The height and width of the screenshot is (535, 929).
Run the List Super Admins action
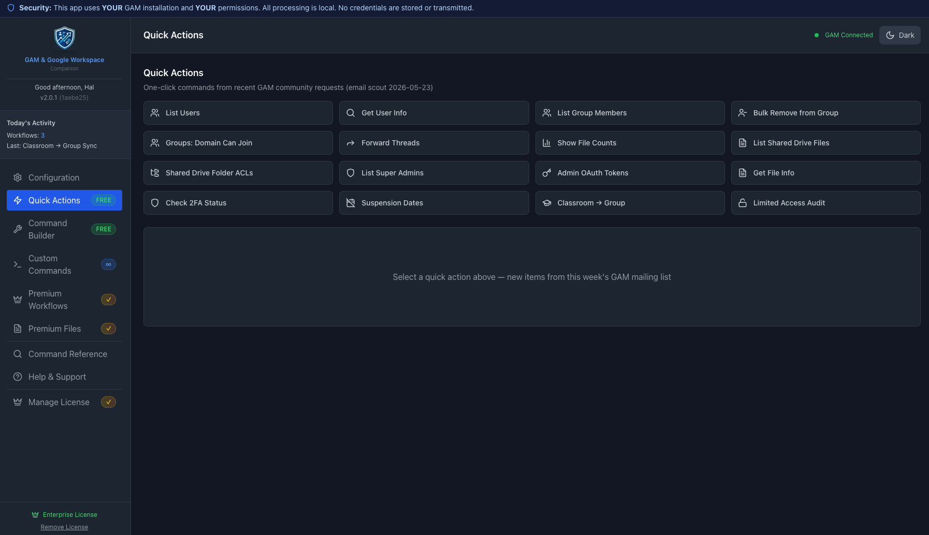click(434, 173)
